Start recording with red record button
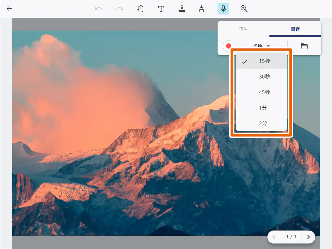332x249 pixels. [x=229, y=46]
